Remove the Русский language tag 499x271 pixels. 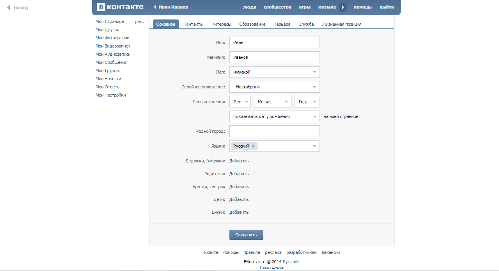253,146
